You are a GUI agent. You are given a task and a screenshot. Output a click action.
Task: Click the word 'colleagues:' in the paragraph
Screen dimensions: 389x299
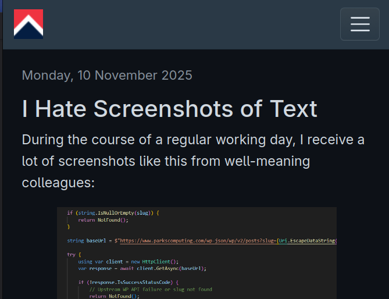[x=58, y=182]
